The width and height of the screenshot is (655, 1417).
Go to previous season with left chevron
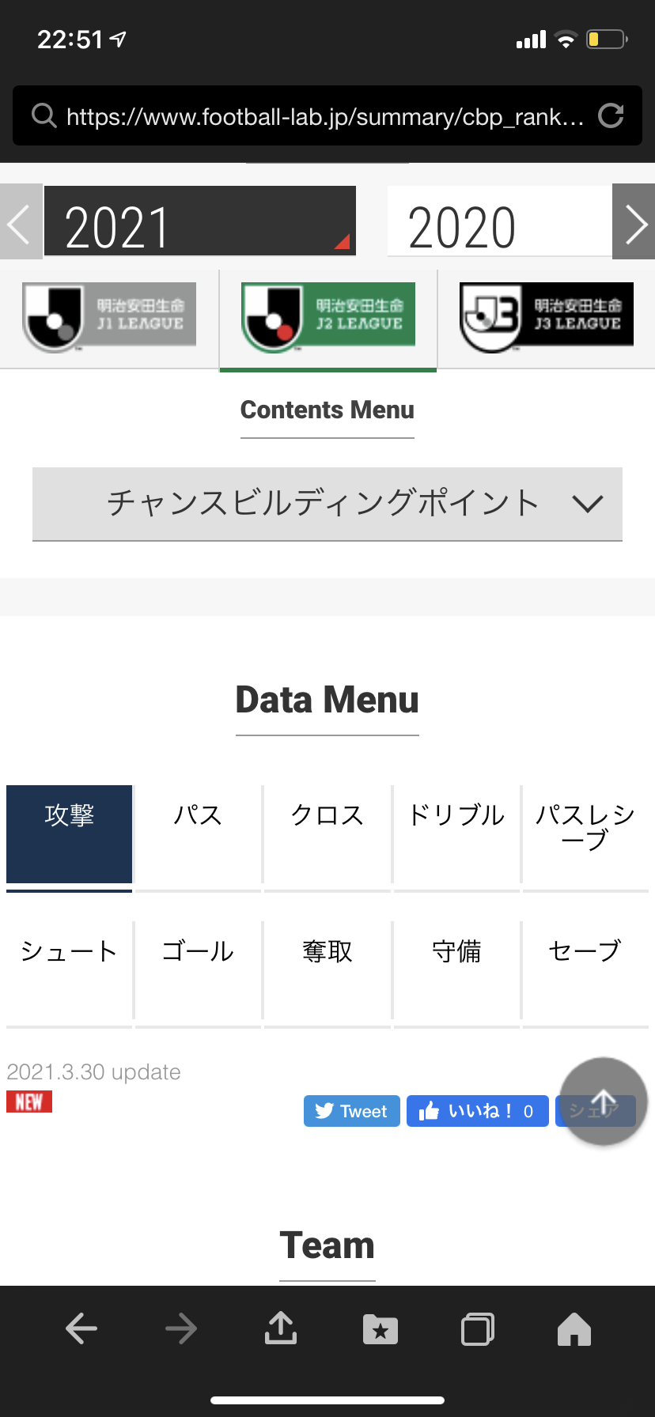pos(21,222)
